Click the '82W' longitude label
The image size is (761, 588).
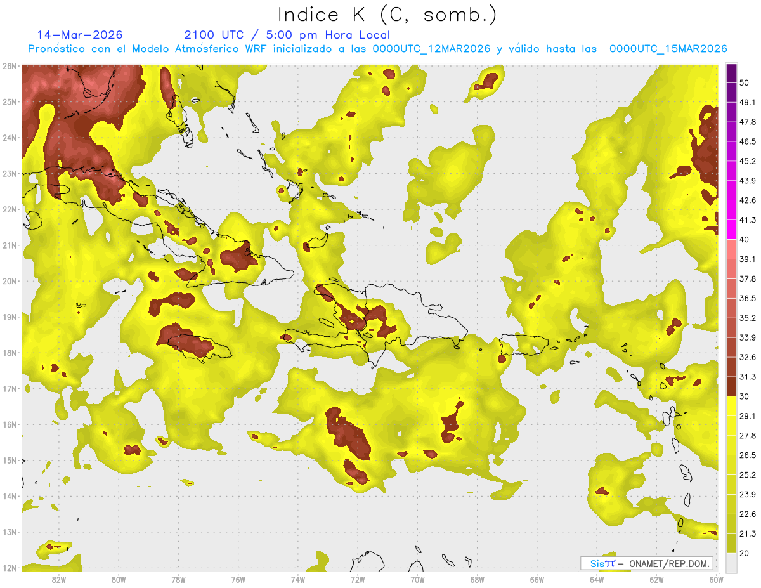point(59,579)
